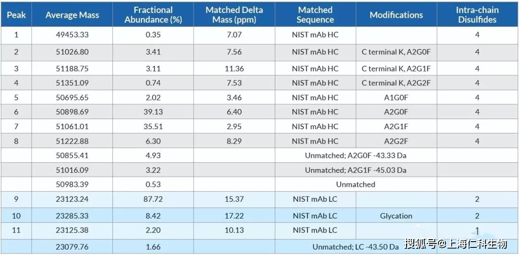
Task: Select the Peak column header
Action: [16, 15]
